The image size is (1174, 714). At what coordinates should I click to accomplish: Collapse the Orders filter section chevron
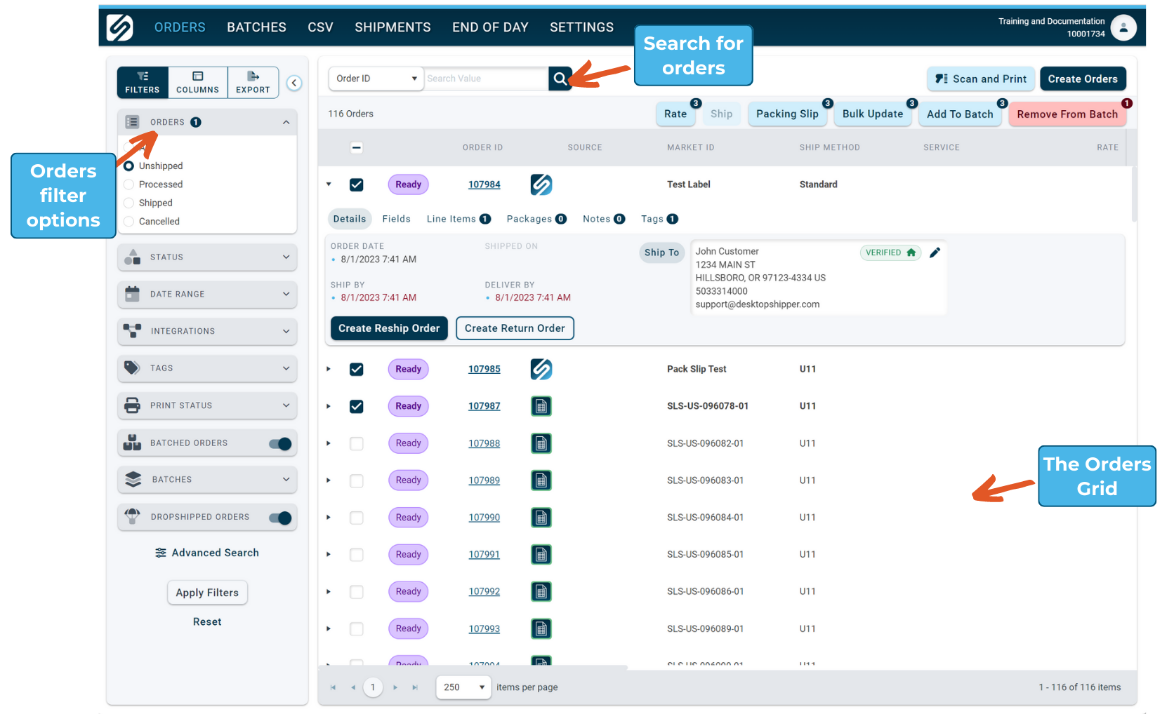[286, 121]
